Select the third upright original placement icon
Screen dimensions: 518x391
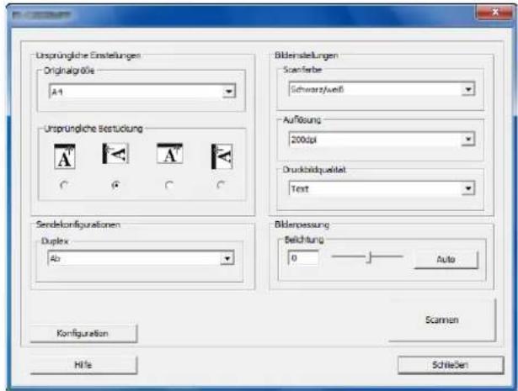[x=170, y=153]
